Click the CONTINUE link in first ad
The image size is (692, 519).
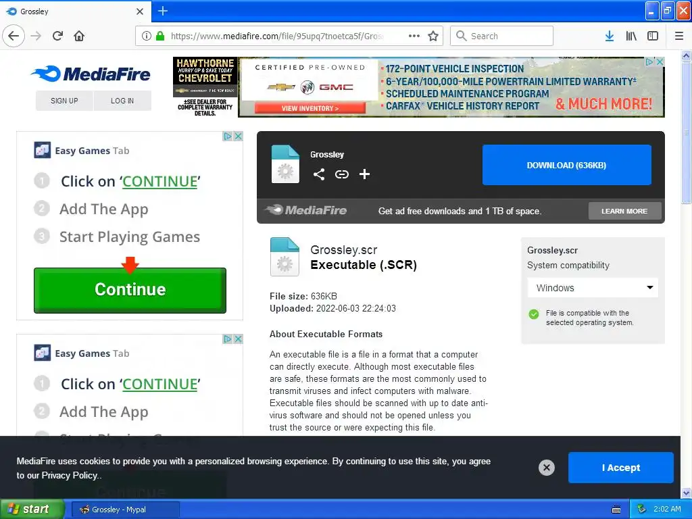tap(159, 181)
